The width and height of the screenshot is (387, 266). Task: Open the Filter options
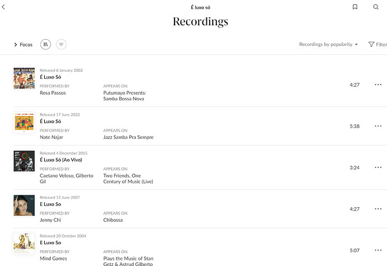click(x=377, y=44)
